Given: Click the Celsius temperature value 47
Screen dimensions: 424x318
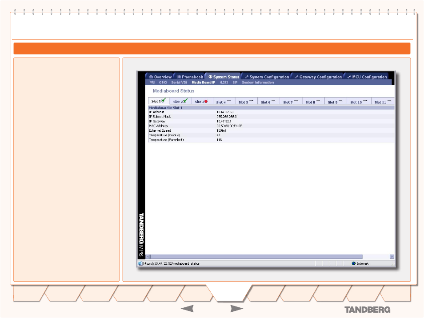Looking at the screenshot, I should 218,135.
